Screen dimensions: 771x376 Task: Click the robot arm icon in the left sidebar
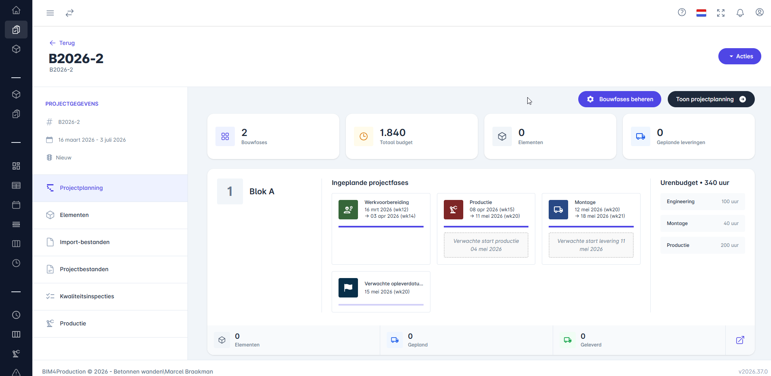click(16, 354)
